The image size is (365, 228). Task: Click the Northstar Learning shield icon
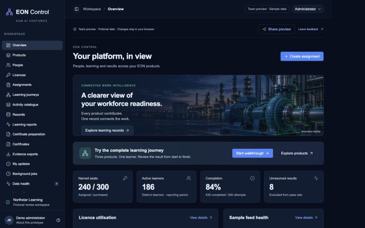pos(8,202)
